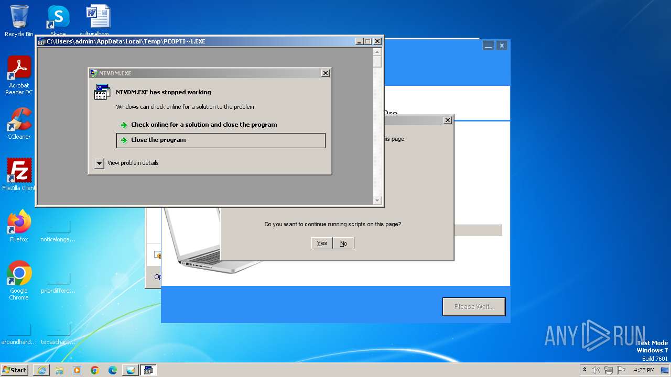Viewport: 671px width, 377px height.
Task: Close the NTVDM.EXE error dialog
Action: (x=325, y=73)
